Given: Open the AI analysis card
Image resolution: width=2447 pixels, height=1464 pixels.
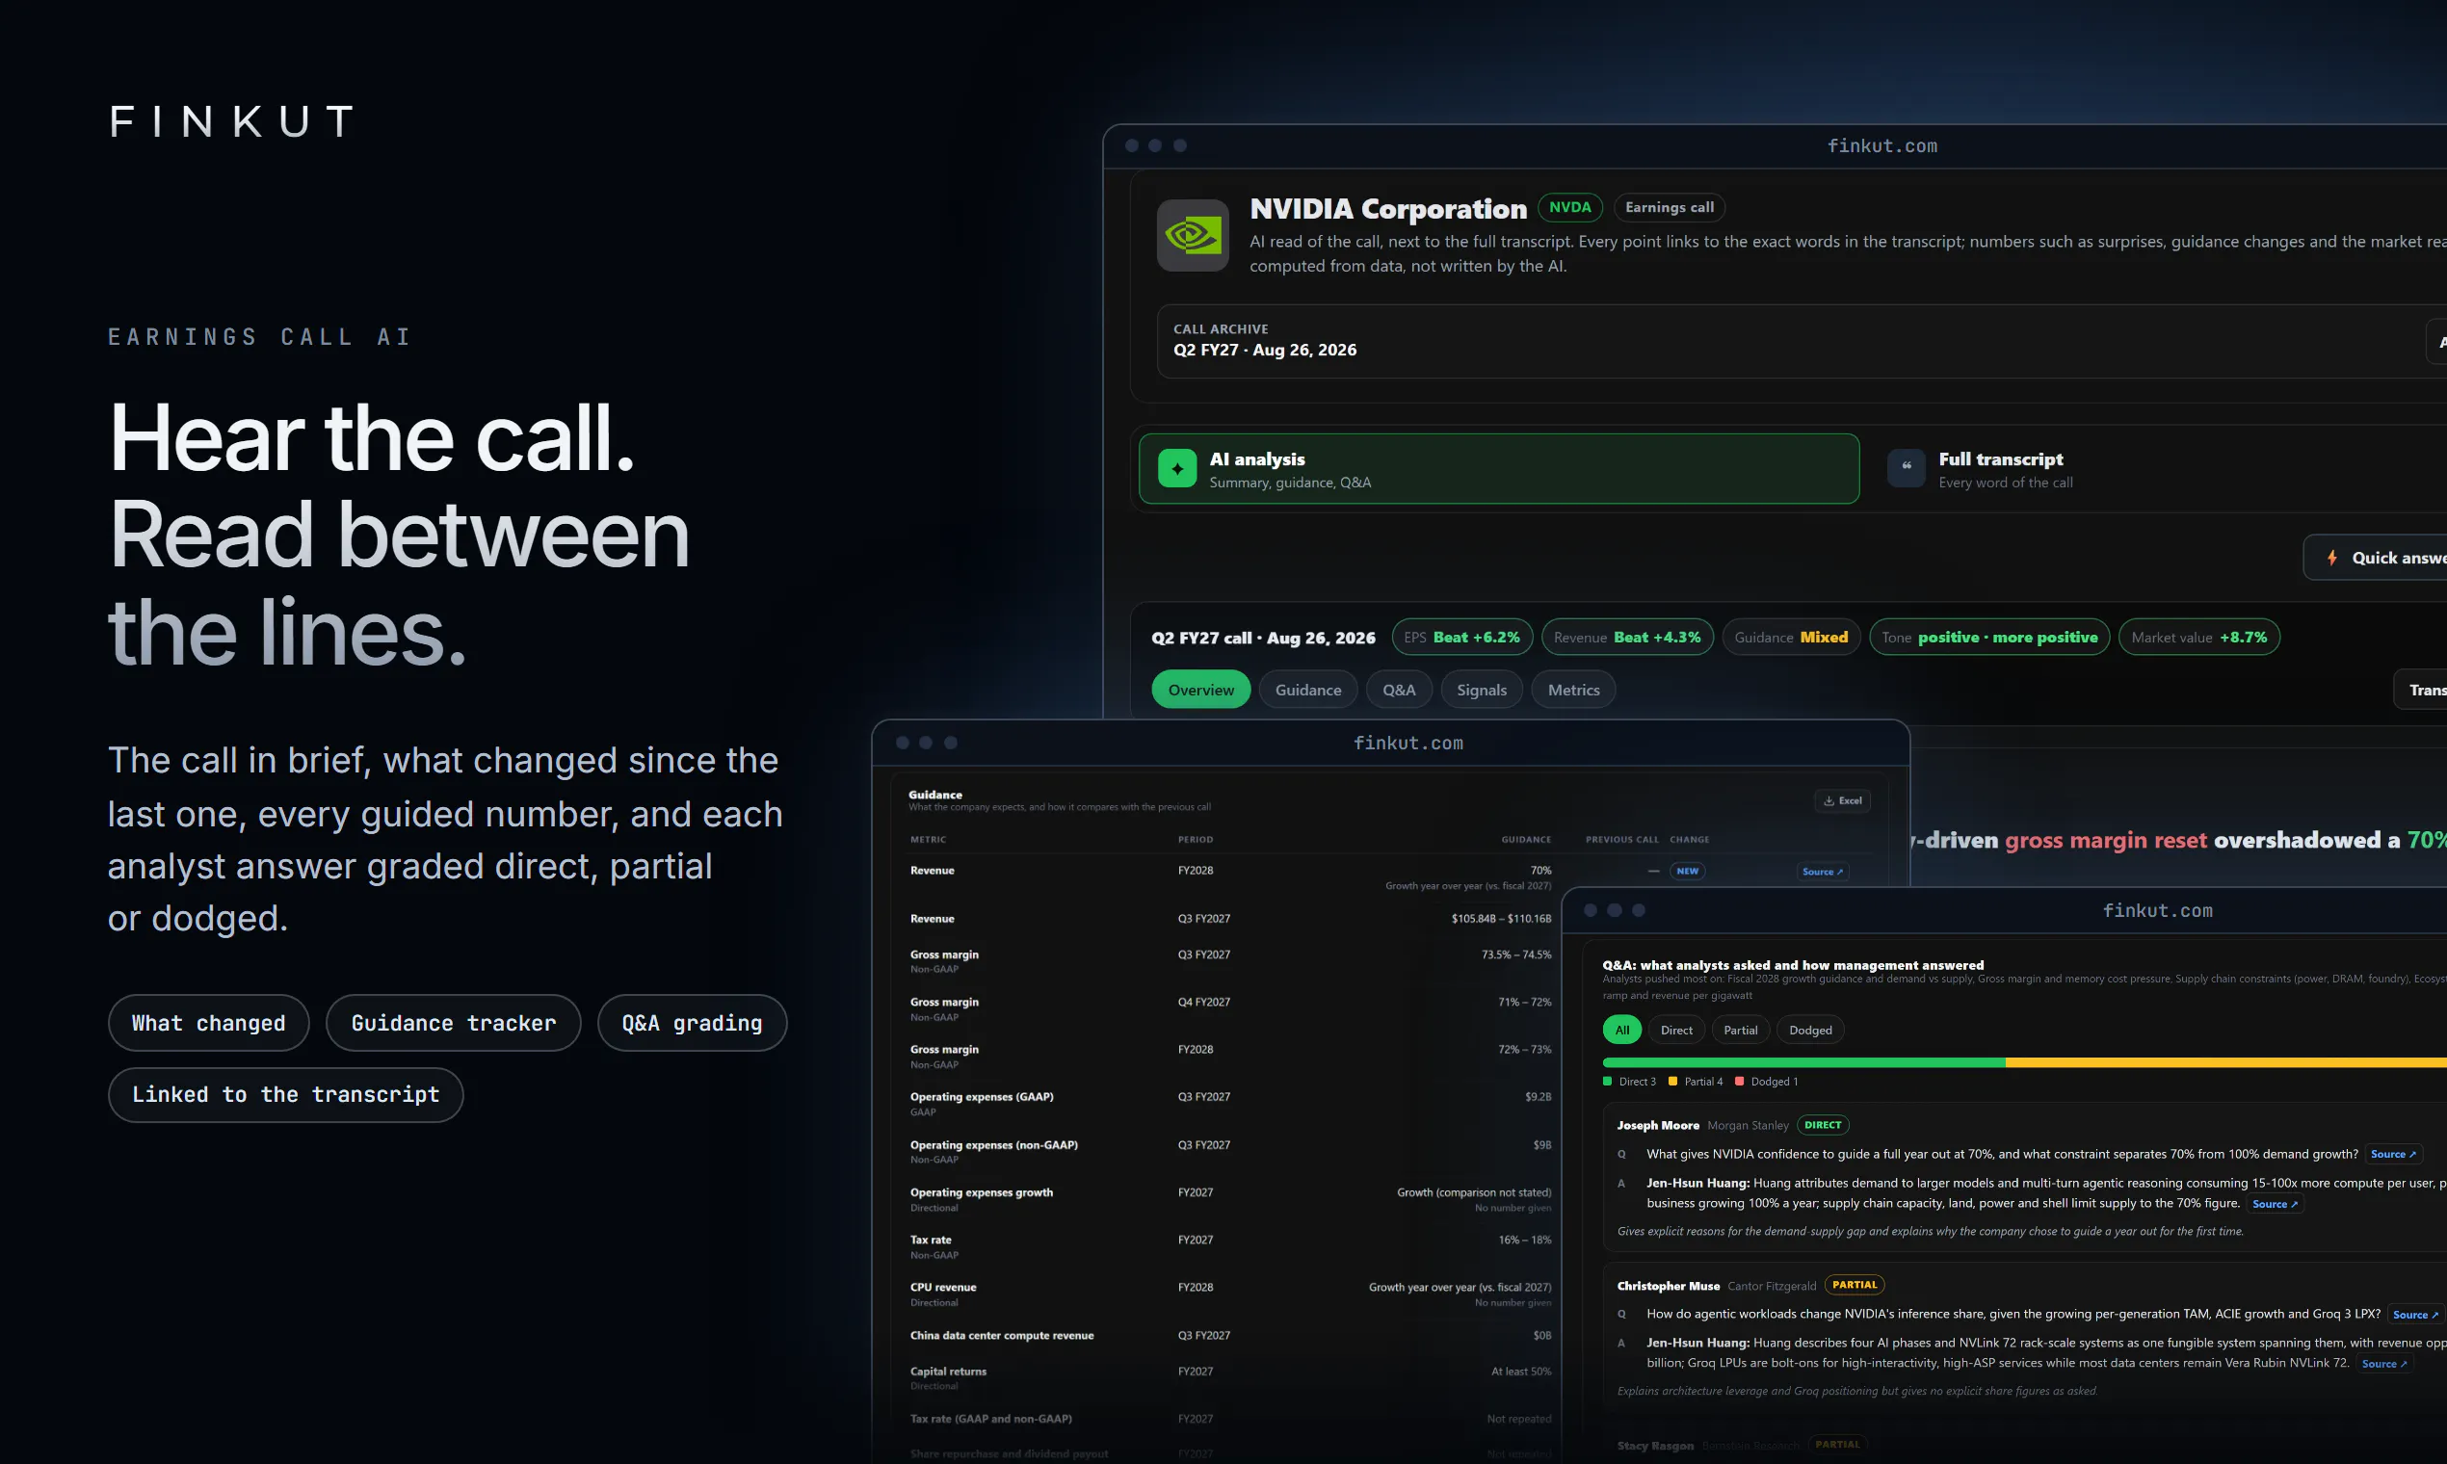Looking at the screenshot, I should pyautogui.click(x=1498, y=469).
